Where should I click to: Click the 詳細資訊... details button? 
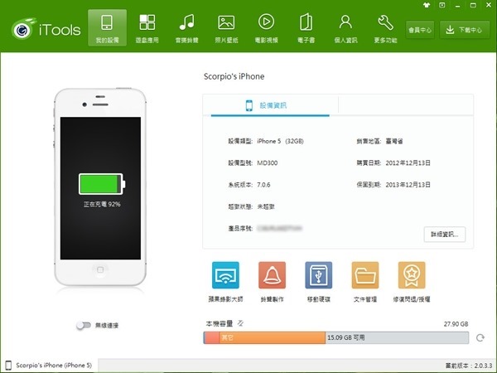coord(444,235)
